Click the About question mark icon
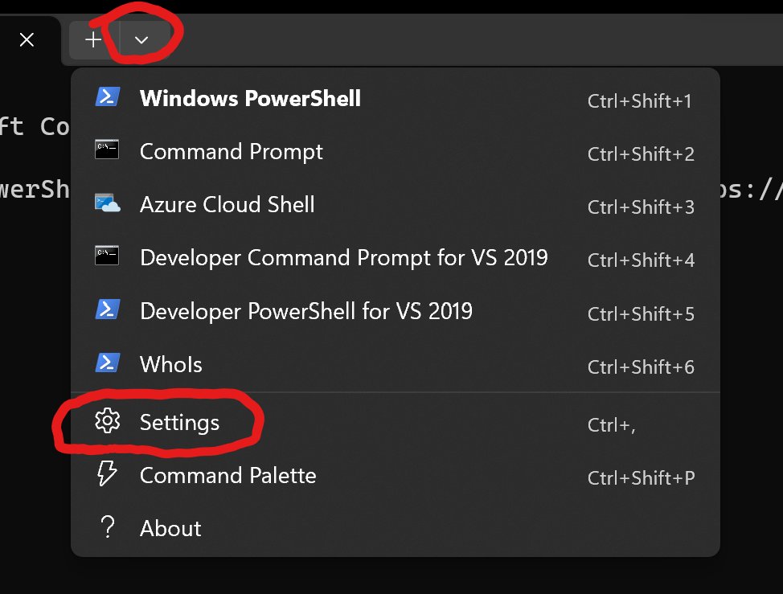This screenshot has height=594, width=783. pyautogui.click(x=107, y=527)
